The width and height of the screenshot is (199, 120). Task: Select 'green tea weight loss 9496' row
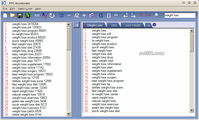(29, 101)
